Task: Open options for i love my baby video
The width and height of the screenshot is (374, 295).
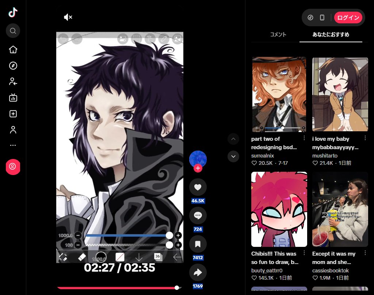Action: click(365, 138)
